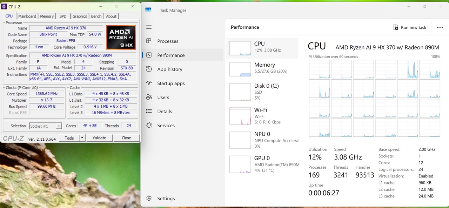
Task: Select the NPU 0 graph thumbnail
Action: point(240,140)
